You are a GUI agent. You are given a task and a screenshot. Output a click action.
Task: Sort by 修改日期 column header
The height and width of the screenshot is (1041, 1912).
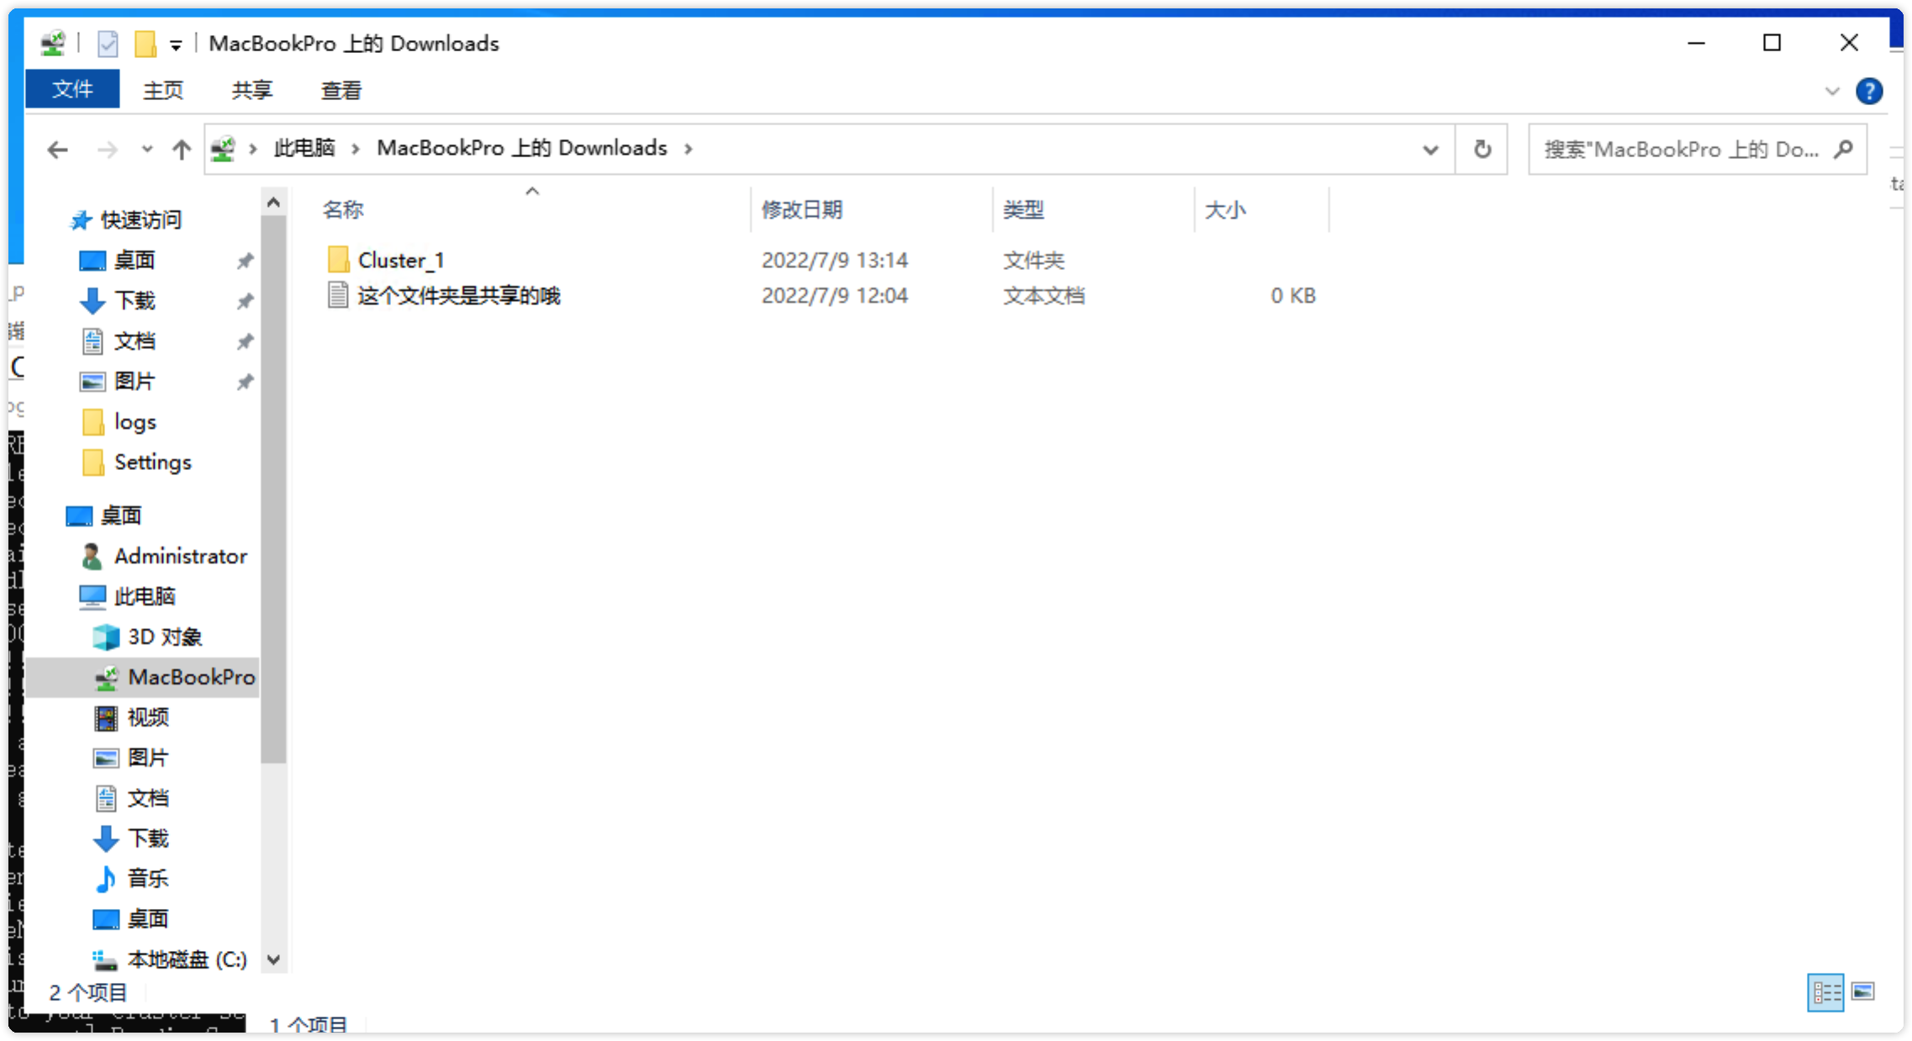coord(801,209)
